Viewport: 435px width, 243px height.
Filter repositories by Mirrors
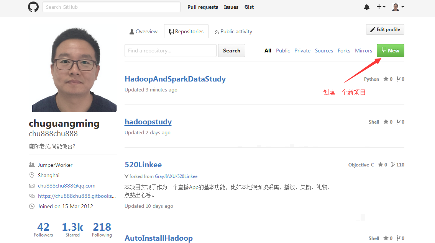(363, 51)
